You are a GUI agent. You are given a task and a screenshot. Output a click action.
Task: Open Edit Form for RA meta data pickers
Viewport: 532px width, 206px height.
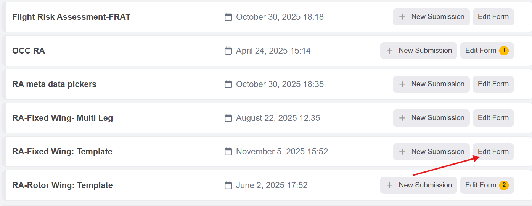[493, 84]
